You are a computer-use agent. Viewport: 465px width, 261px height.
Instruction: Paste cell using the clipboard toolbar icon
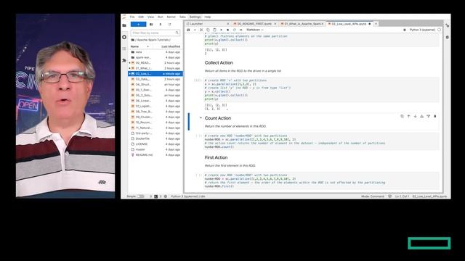(x=214, y=30)
